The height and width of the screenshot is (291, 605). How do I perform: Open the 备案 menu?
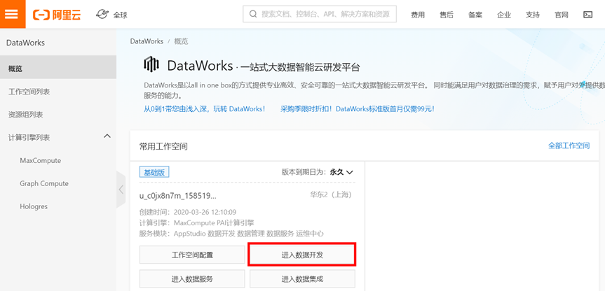click(x=475, y=15)
